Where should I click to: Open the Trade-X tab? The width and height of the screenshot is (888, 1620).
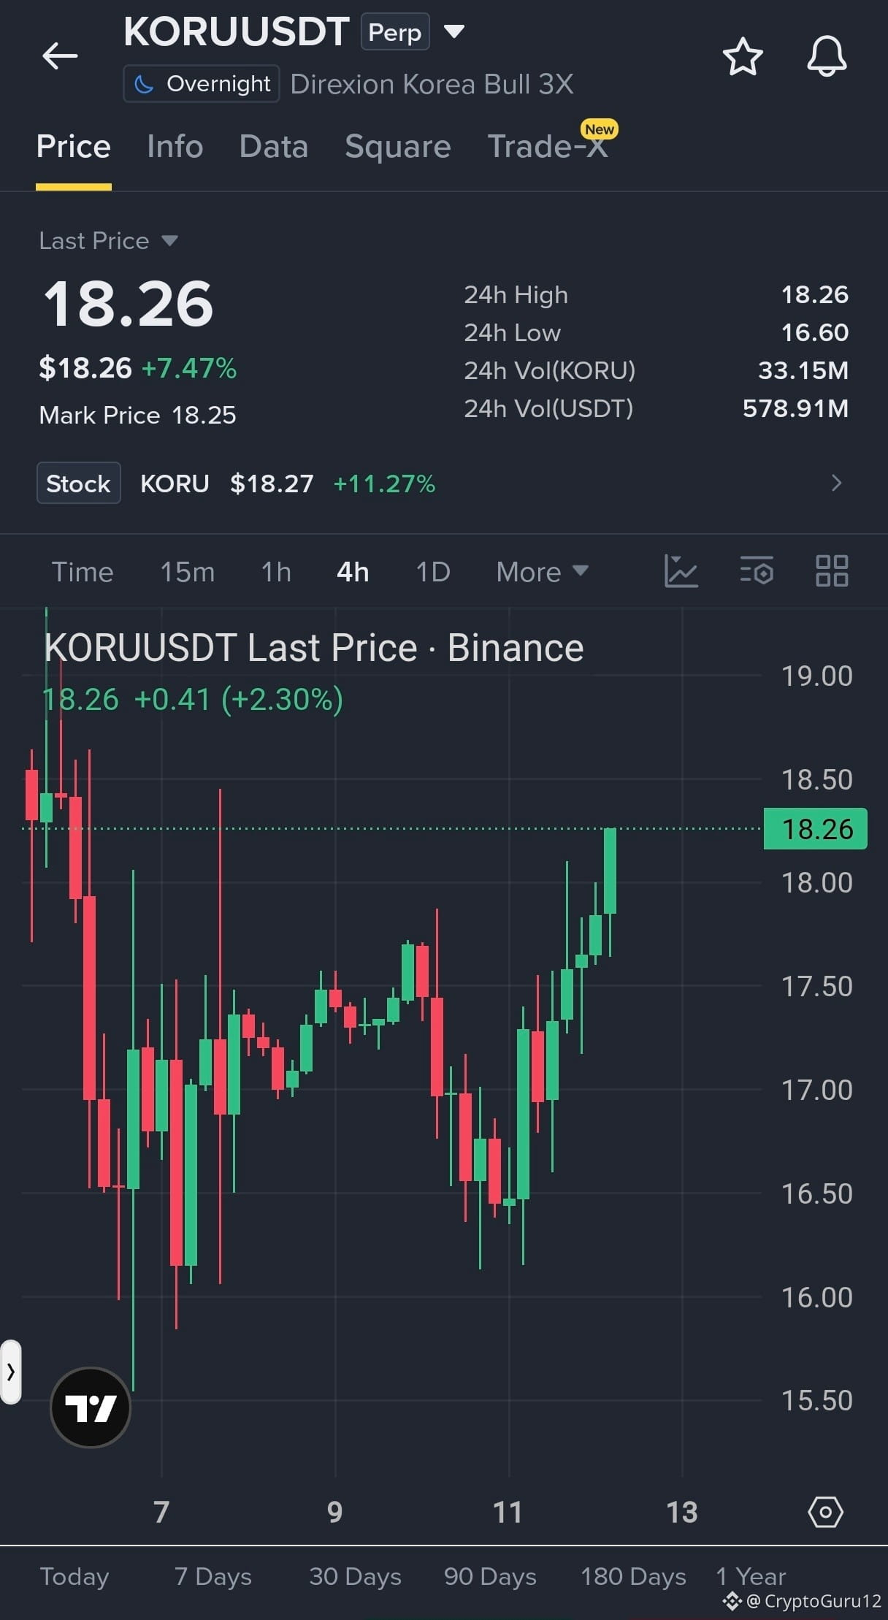[x=548, y=147]
